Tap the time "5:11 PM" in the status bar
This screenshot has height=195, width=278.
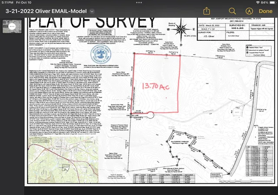coord(7,3)
